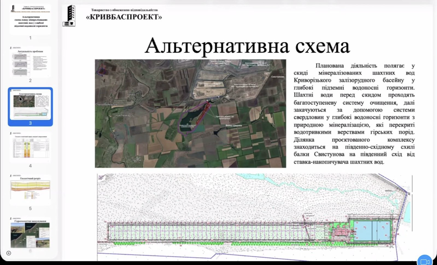Click the Балка Широка label on the map
437x265 pixels.
[234, 126]
